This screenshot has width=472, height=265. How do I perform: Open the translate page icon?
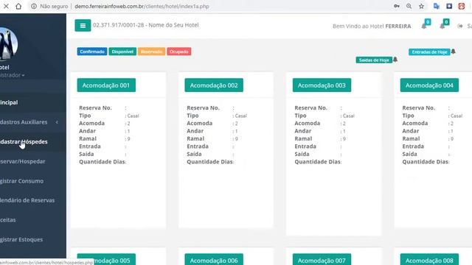(437, 6)
